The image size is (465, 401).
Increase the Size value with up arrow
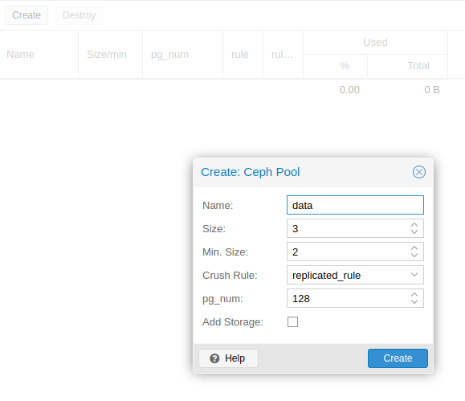[414, 225]
